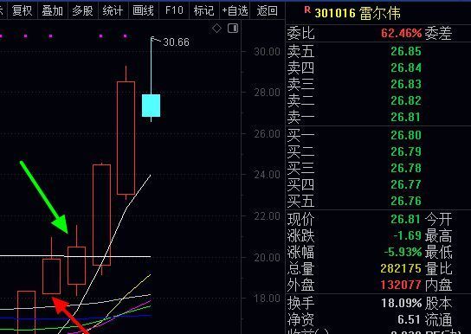471x334 pixels.
Task: Click the 现价 value 26.81
Action: (406, 220)
